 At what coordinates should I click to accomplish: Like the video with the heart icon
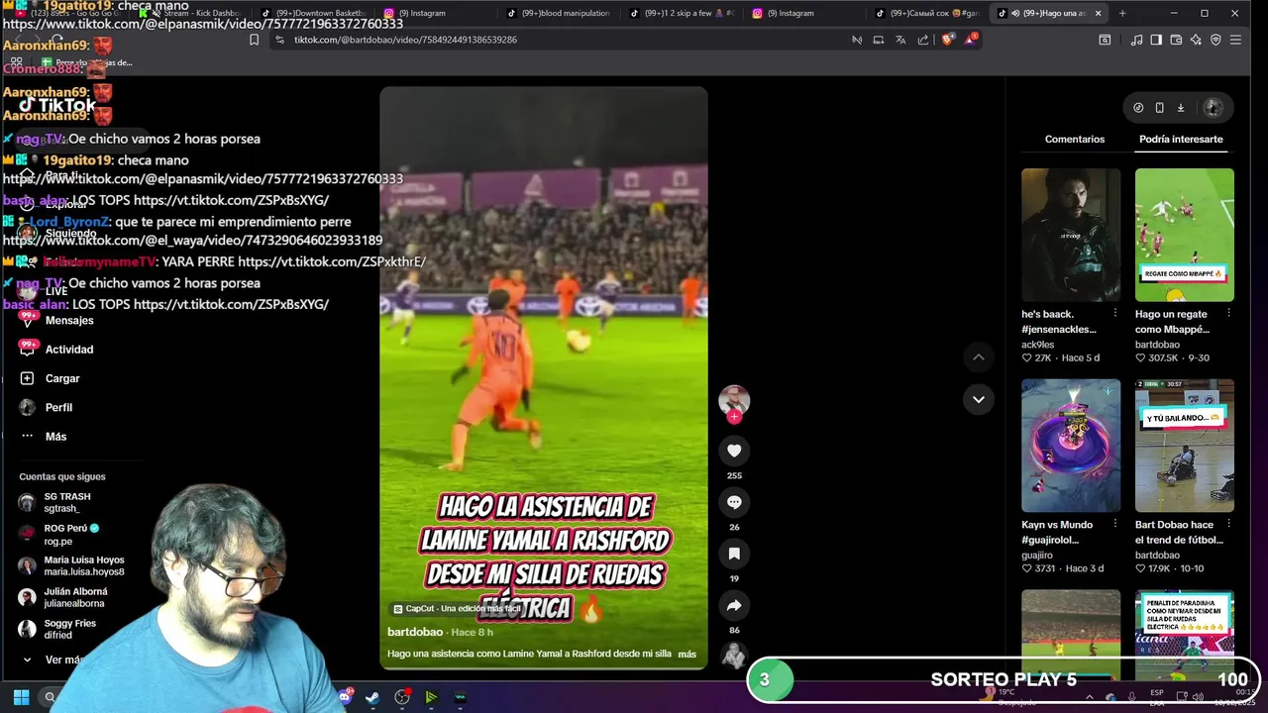734,451
